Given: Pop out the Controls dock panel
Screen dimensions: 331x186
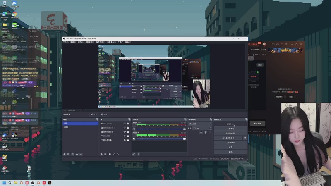Looking at the screenshot, I should [x=246, y=119].
